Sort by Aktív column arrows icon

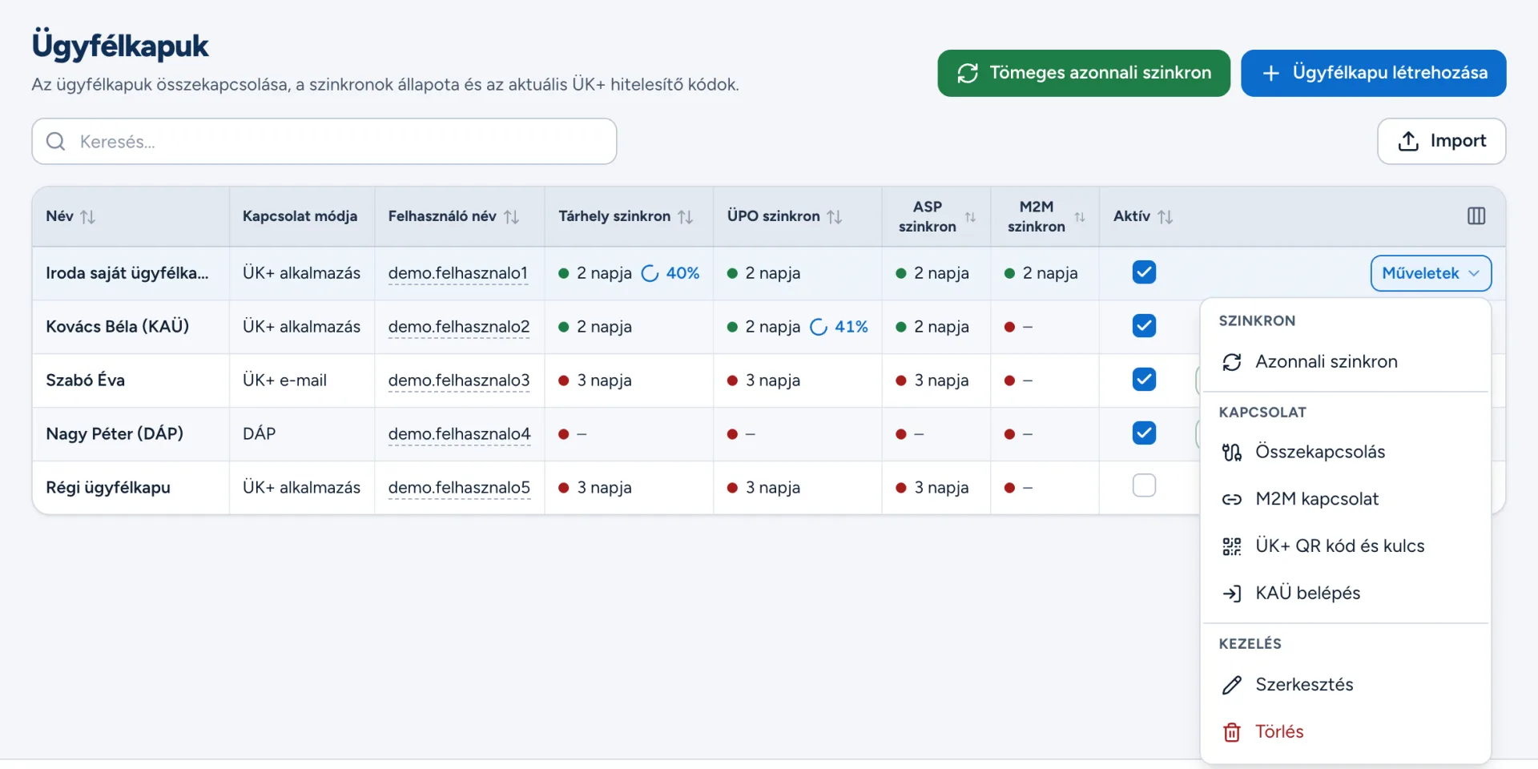coord(1165,216)
